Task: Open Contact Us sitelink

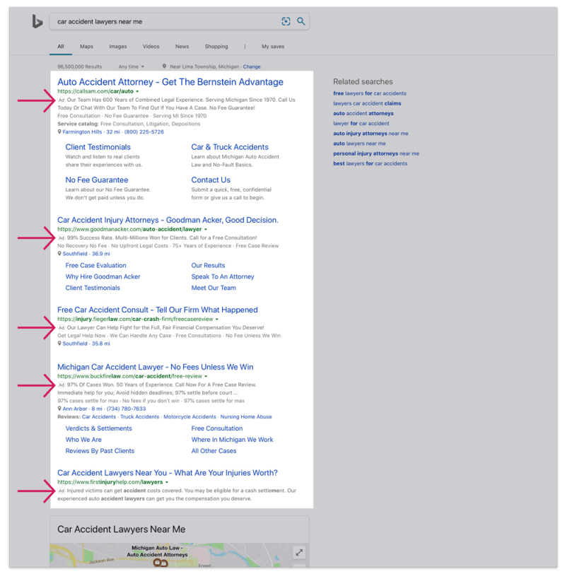Action: point(211,180)
